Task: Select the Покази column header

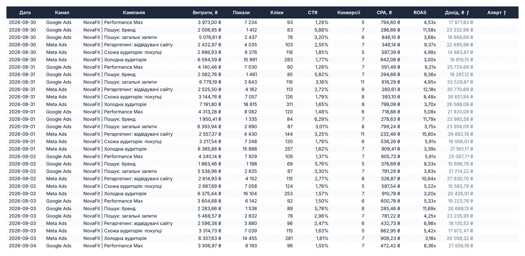Action: click(241, 13)
